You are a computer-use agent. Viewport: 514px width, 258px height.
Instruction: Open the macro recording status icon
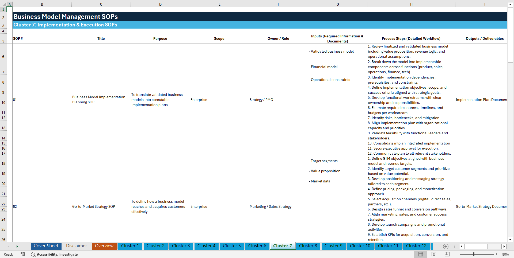pyautogui.click(x=23, y=254)
